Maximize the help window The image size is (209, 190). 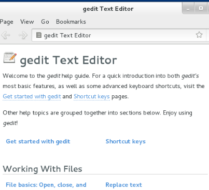point(201,8)
